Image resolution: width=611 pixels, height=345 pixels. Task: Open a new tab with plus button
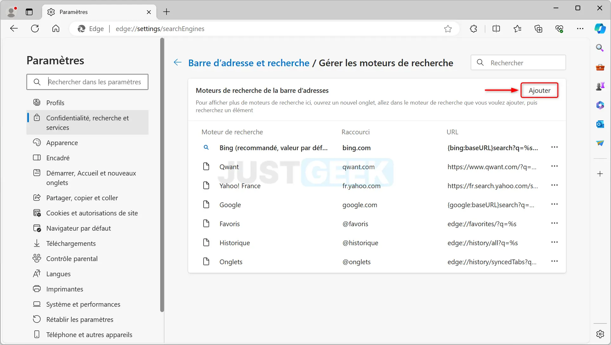pyautogui.click(x=167, y=12)
